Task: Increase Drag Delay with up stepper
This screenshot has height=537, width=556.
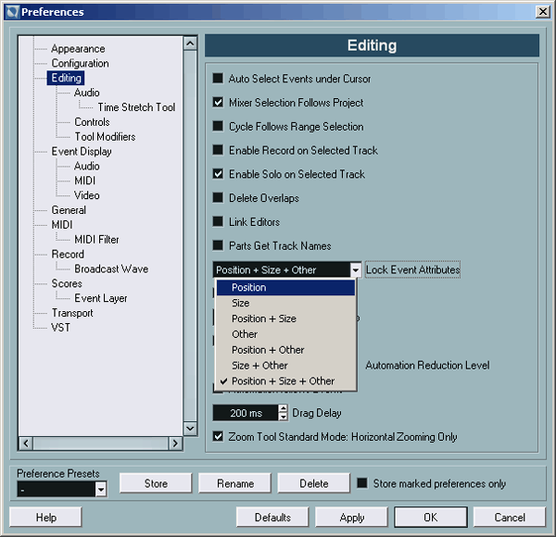Action: 283,408
